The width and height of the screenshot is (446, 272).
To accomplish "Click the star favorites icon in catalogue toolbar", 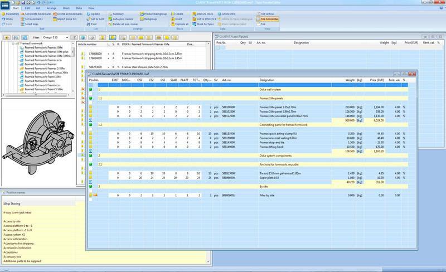I will pyautogui.click(x=7, y=37).
